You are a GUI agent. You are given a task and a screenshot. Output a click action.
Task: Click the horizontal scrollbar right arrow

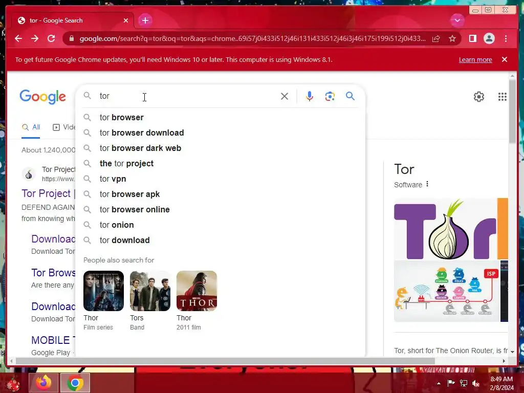[x=504, y=361]
